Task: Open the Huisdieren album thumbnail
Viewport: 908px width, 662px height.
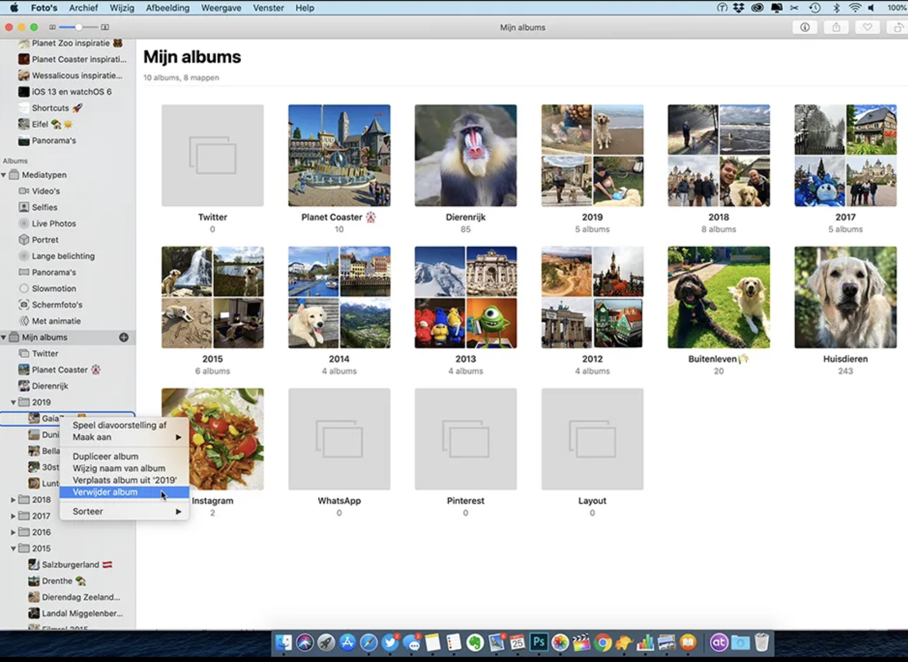Action: coord(845,297)
